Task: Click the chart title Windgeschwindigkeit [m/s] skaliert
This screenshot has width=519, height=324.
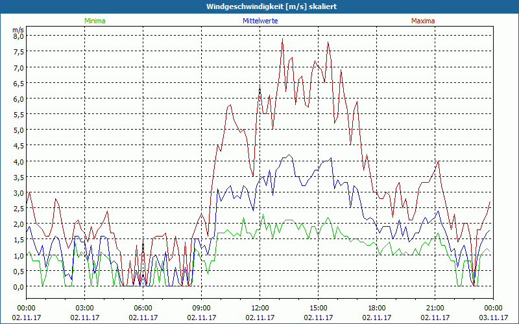Action: [x=271, y=6]
